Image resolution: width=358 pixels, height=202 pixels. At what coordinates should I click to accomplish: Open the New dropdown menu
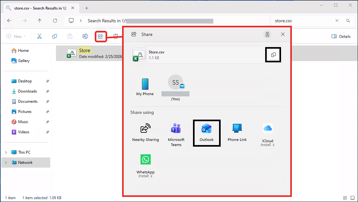(x=16, y=36)
